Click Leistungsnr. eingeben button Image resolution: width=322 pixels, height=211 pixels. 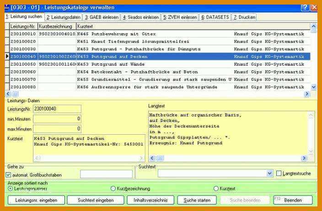click(x=36, y=200)
